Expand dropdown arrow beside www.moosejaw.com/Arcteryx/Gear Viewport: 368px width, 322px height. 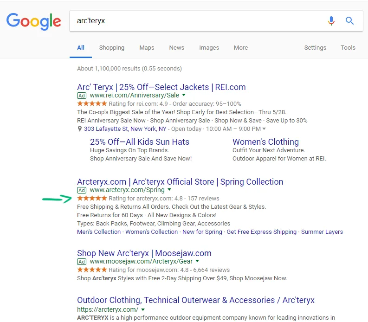click(197, 261)
